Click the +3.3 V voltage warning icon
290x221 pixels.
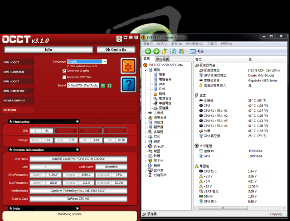201,176
